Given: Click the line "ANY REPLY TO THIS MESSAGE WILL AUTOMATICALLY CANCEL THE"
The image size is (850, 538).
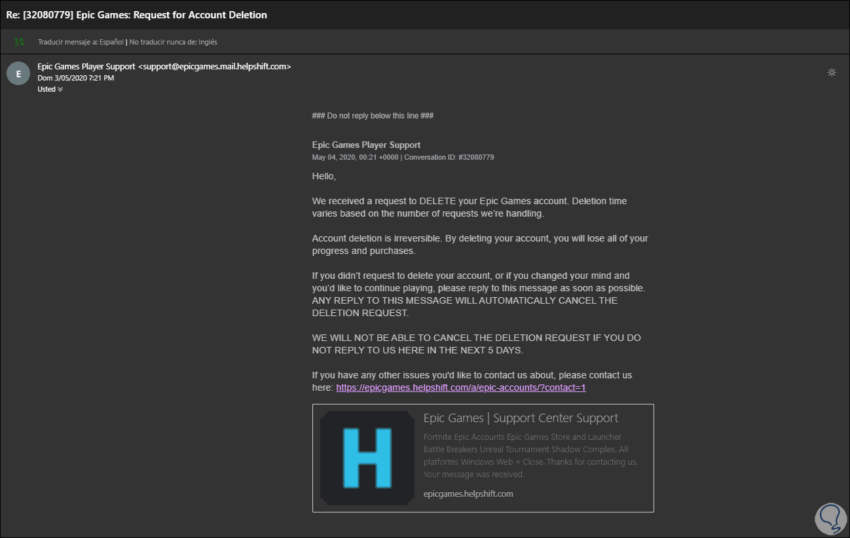Looking at the screenshot, I should (465, 300).
